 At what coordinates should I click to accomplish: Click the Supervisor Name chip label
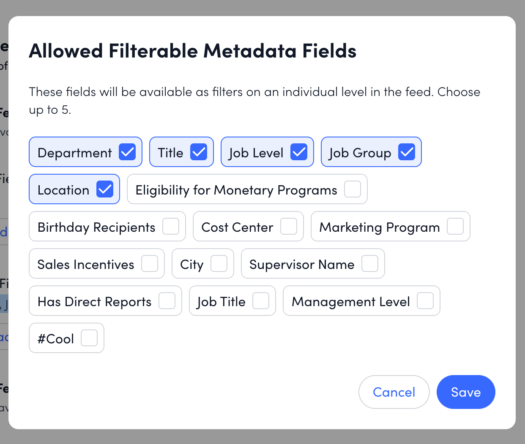coord(302,264)
